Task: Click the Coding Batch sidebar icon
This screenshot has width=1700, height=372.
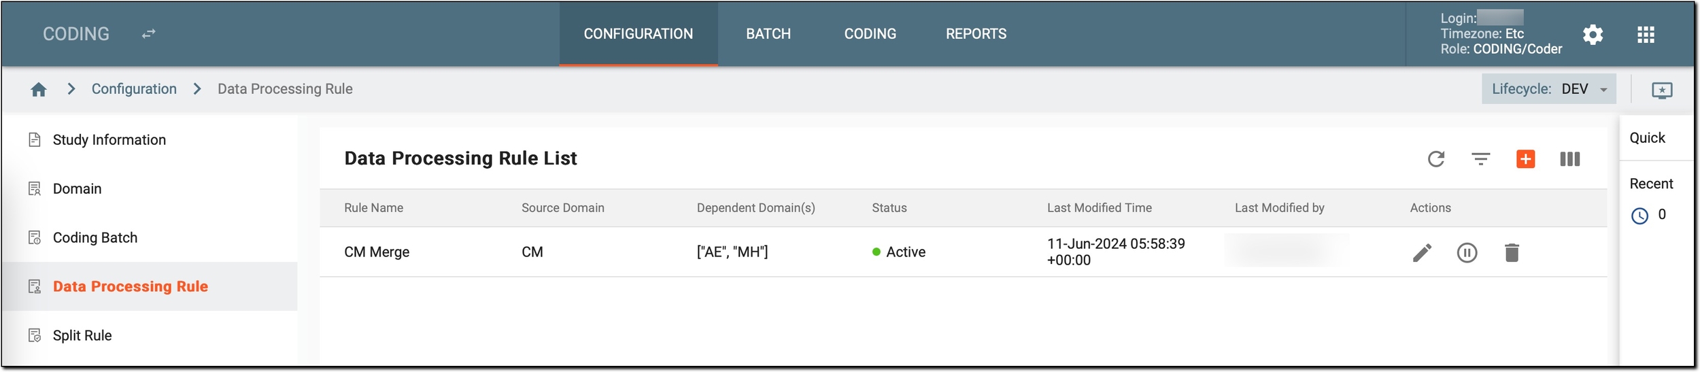Action: coord(35,237)
